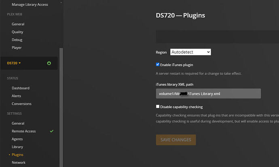This screenshot has width=279, height=167.
Task: Uncheck the Enable iTunes plugin checkbox
Action: [x=157, y=64]
